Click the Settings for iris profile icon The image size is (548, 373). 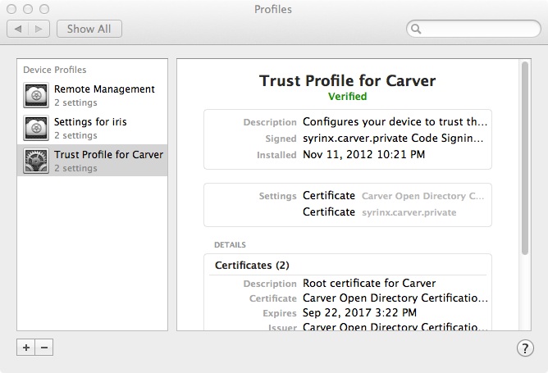click(36, 128)
